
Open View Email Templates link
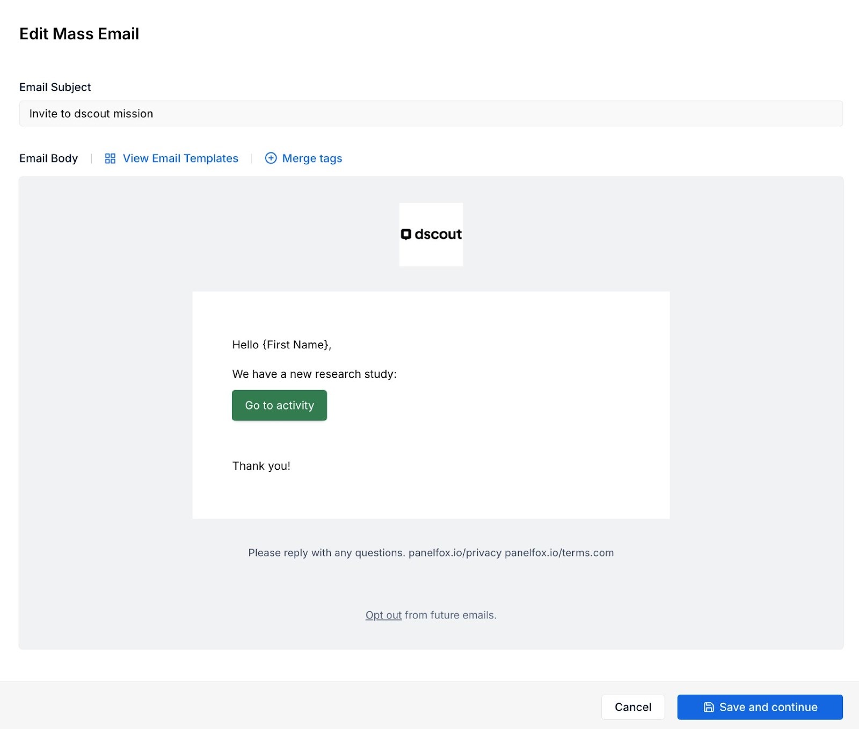[180, 158]
